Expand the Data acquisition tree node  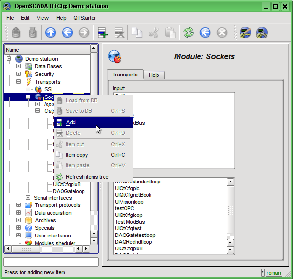click(x=19, y=213)
